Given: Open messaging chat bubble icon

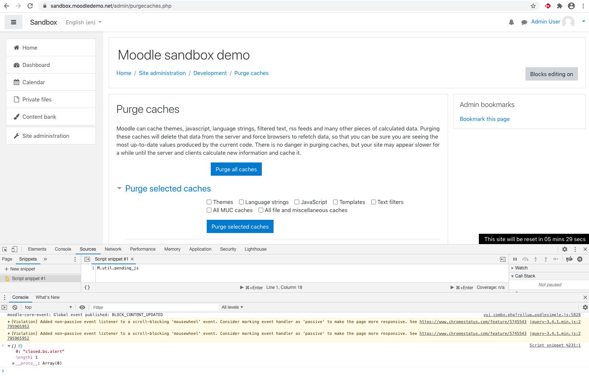Looking at the screenshot, I should click(524, 22).
